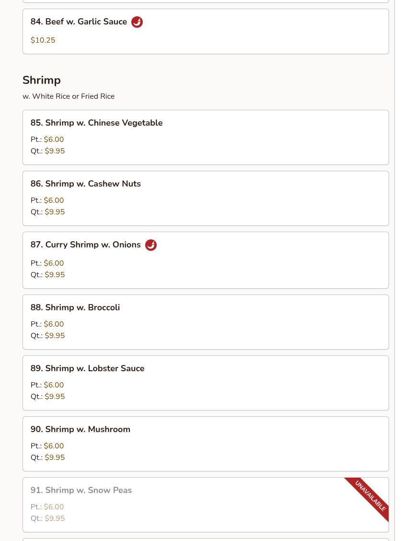The image size is (414, 541).
Task: Click spicy icon next to Beef w. Garlic Sauce
Action: point(137,22)
